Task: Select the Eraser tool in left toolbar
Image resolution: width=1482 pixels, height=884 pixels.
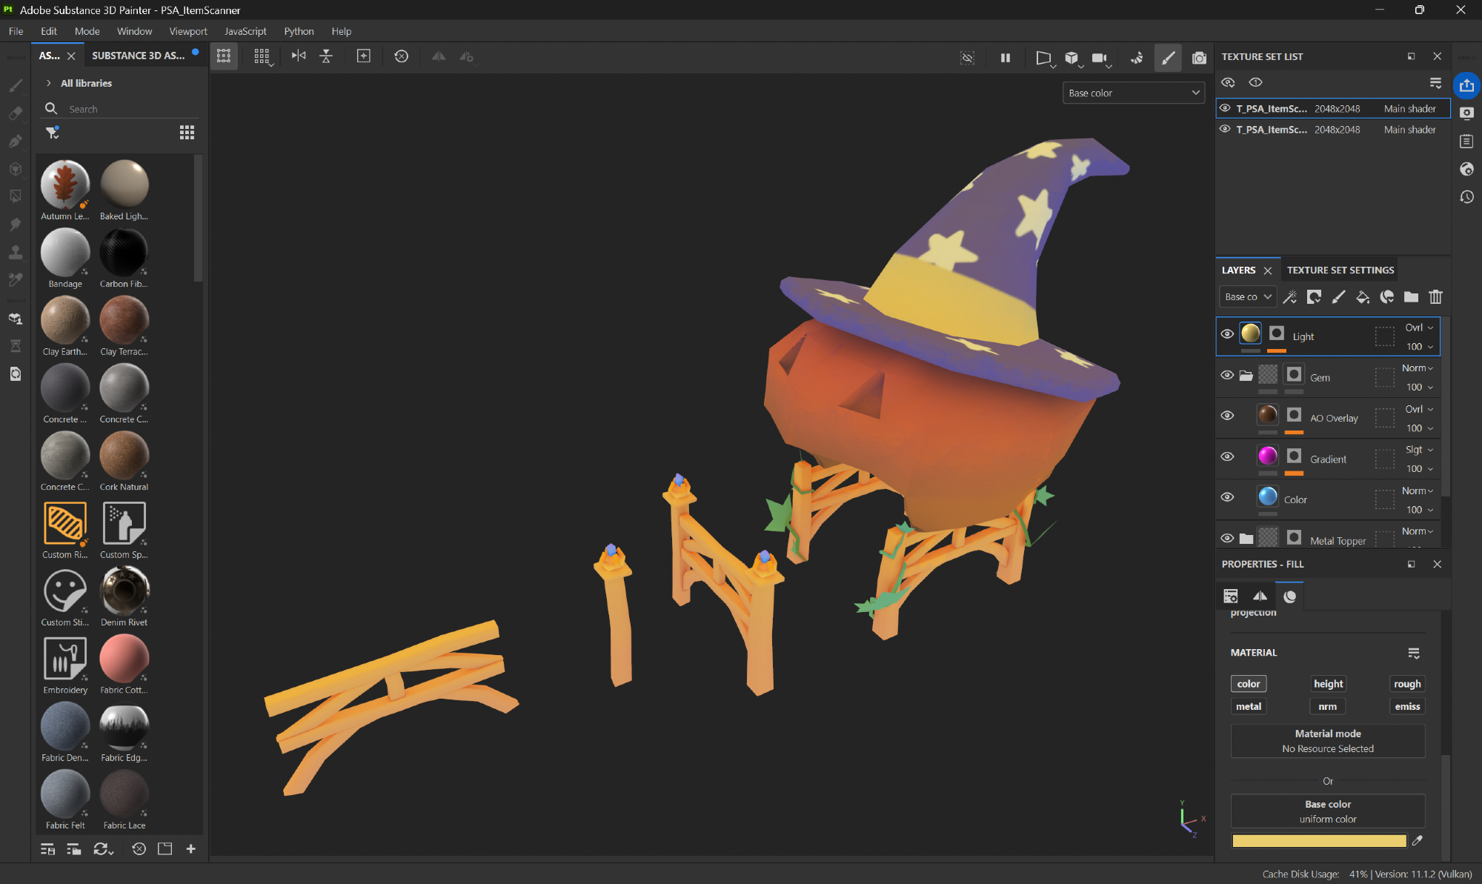Action: [15, 113]
